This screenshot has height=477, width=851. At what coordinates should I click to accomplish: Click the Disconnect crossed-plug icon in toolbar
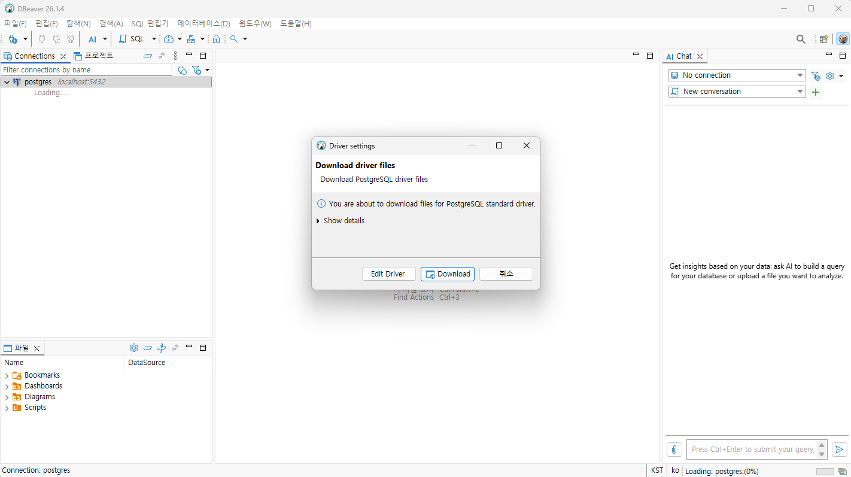click(71, 39)
